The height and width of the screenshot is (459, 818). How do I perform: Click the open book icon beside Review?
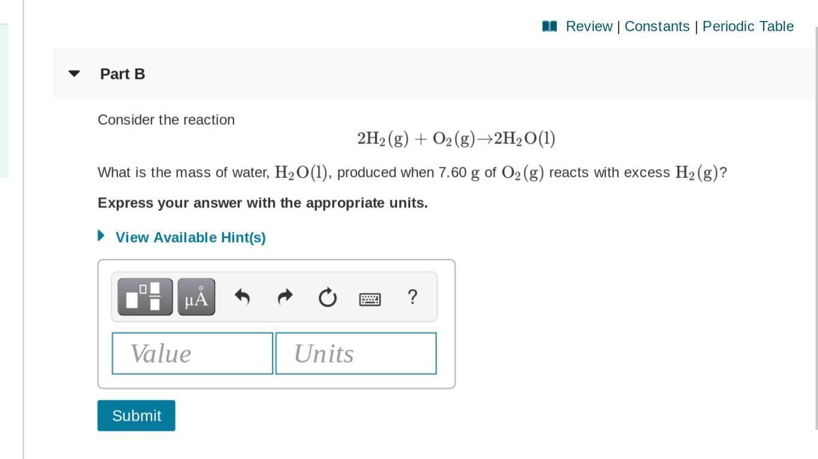coord(549,26)
